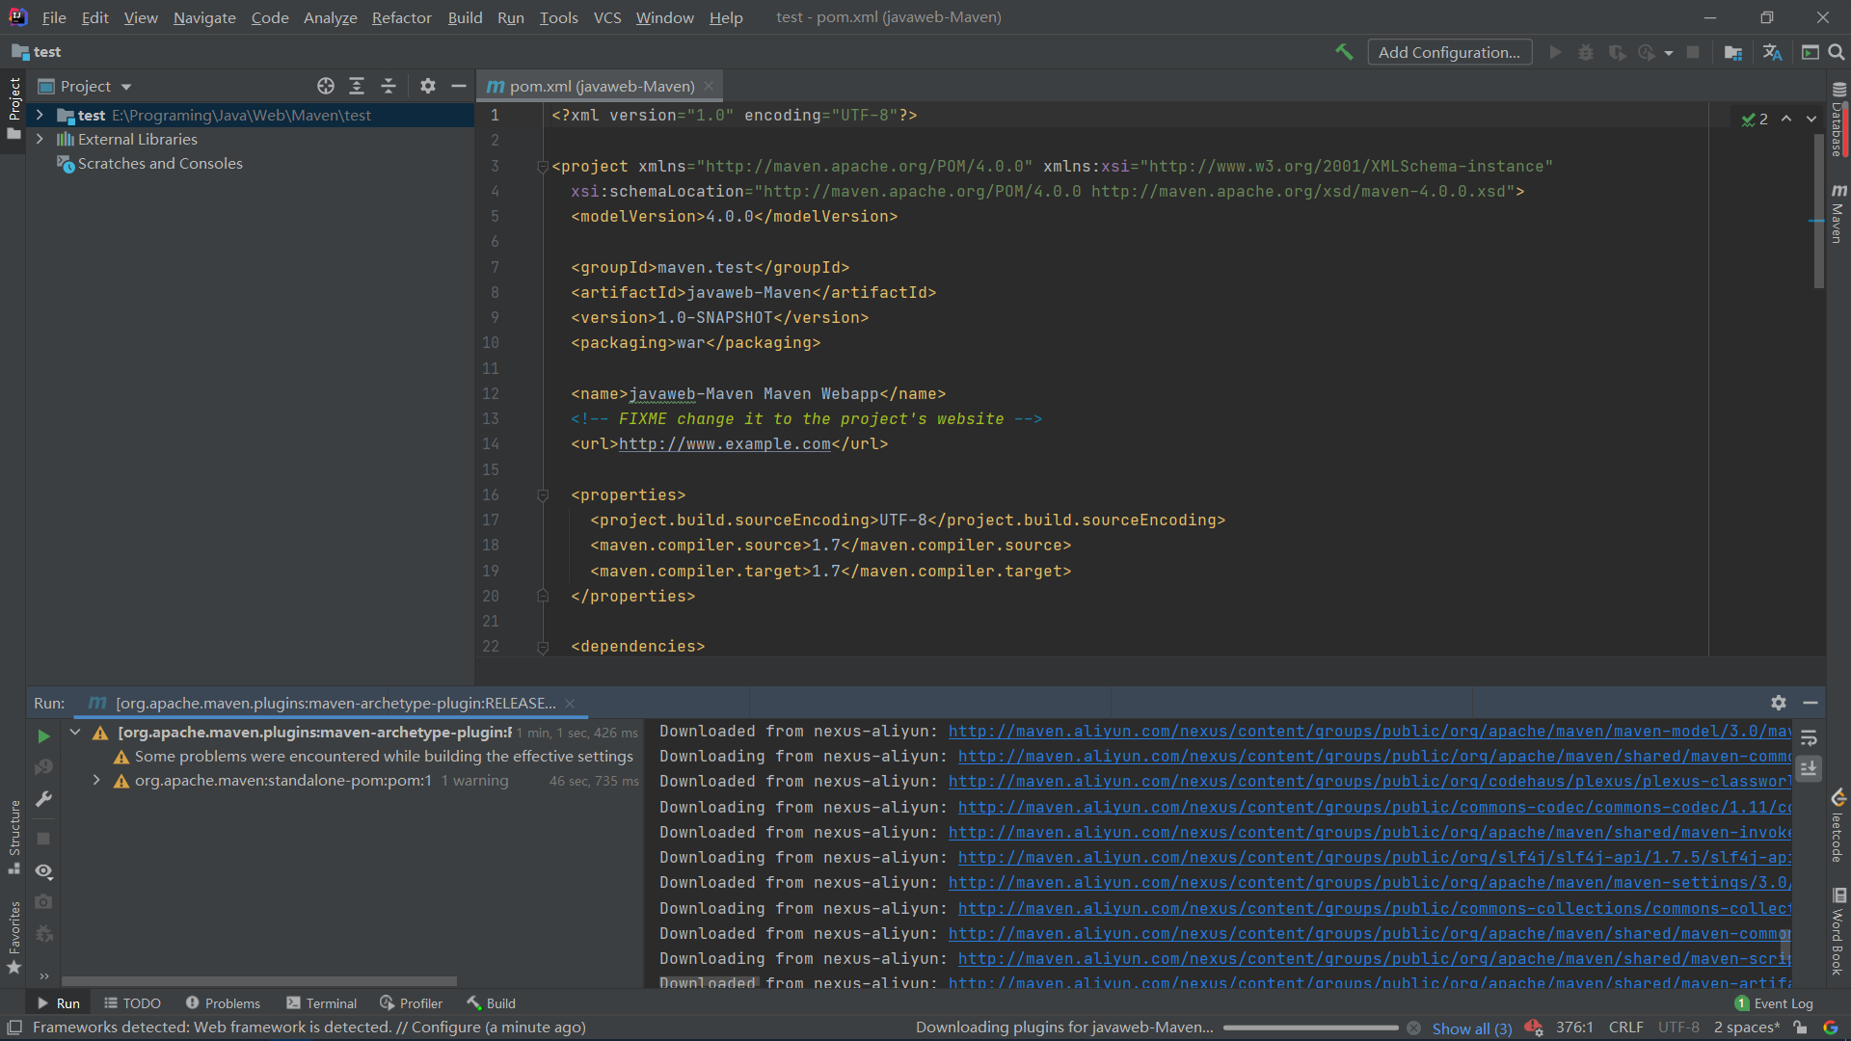Click Collapse All icon in Project panel
The image size is (1851, 1041).
pos(389,86)
